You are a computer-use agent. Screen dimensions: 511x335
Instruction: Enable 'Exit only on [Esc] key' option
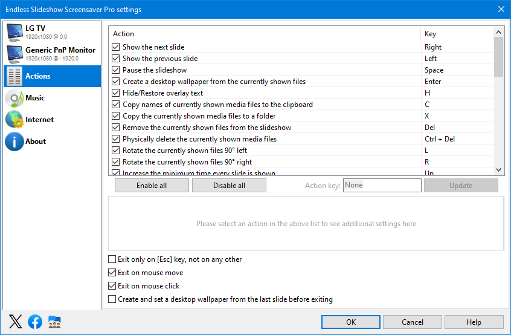112,259
